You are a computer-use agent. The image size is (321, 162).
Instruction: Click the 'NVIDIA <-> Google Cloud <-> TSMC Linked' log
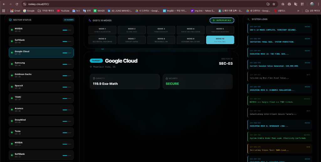[x=280, y=100]
